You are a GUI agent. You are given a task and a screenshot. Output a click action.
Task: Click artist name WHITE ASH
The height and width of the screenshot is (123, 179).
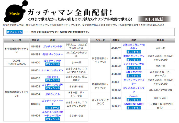pos(160,98)
